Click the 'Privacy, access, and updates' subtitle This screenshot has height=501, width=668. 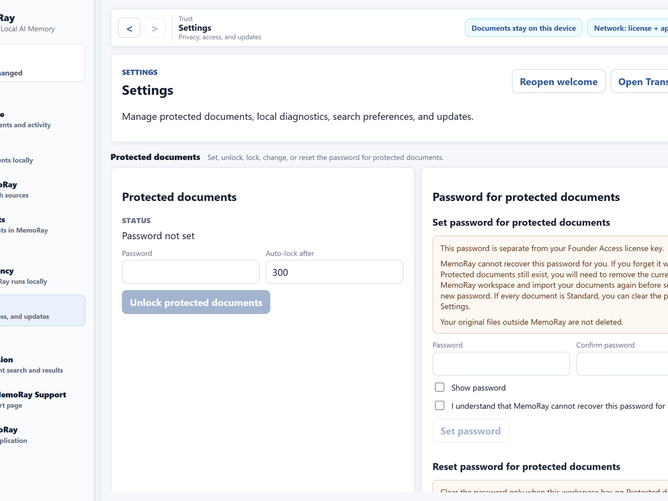220,37
